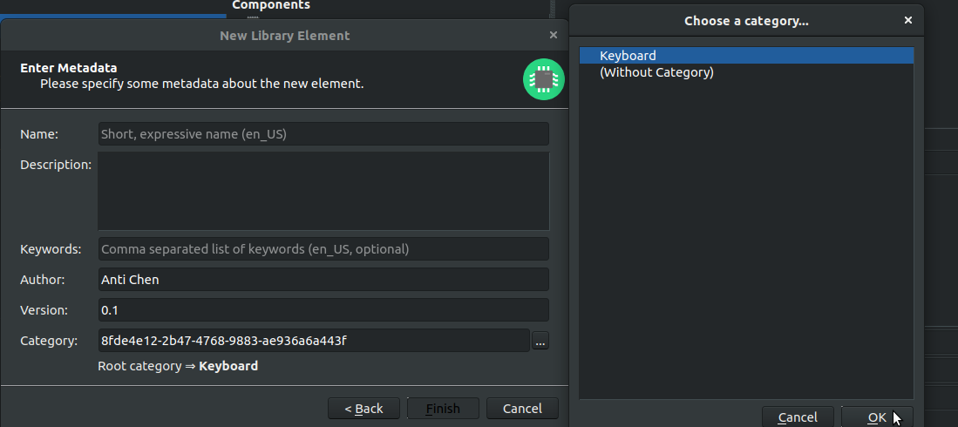This screenshot has height=427, width=958.
Task: Go to previous step with Back button
Action: point(363,409)
